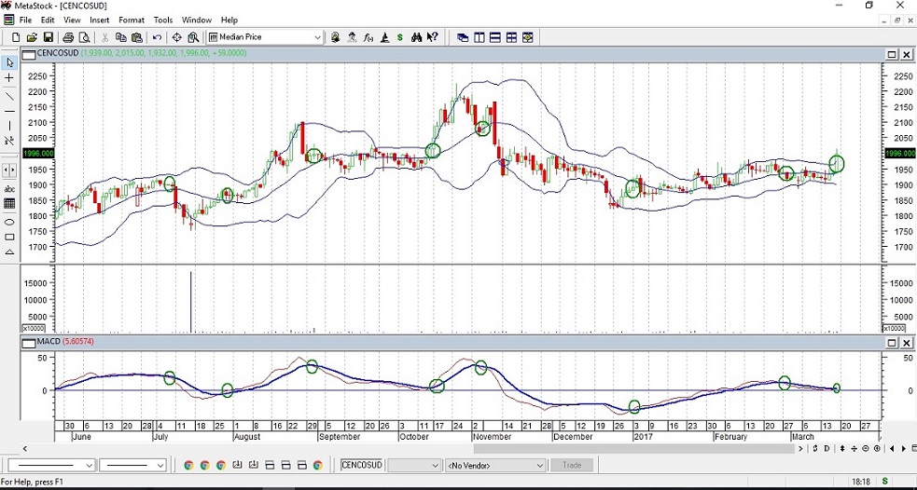This screenshot has width=917, height=490.
Task: Click the horizontal chart scrollbar thumb
Action: [636, 448]
